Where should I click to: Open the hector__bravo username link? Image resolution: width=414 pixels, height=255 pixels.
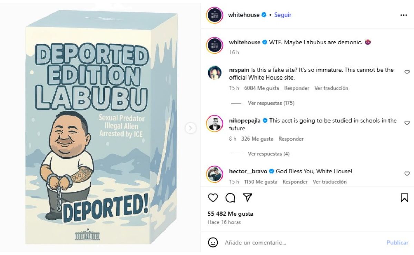[248, 171]
